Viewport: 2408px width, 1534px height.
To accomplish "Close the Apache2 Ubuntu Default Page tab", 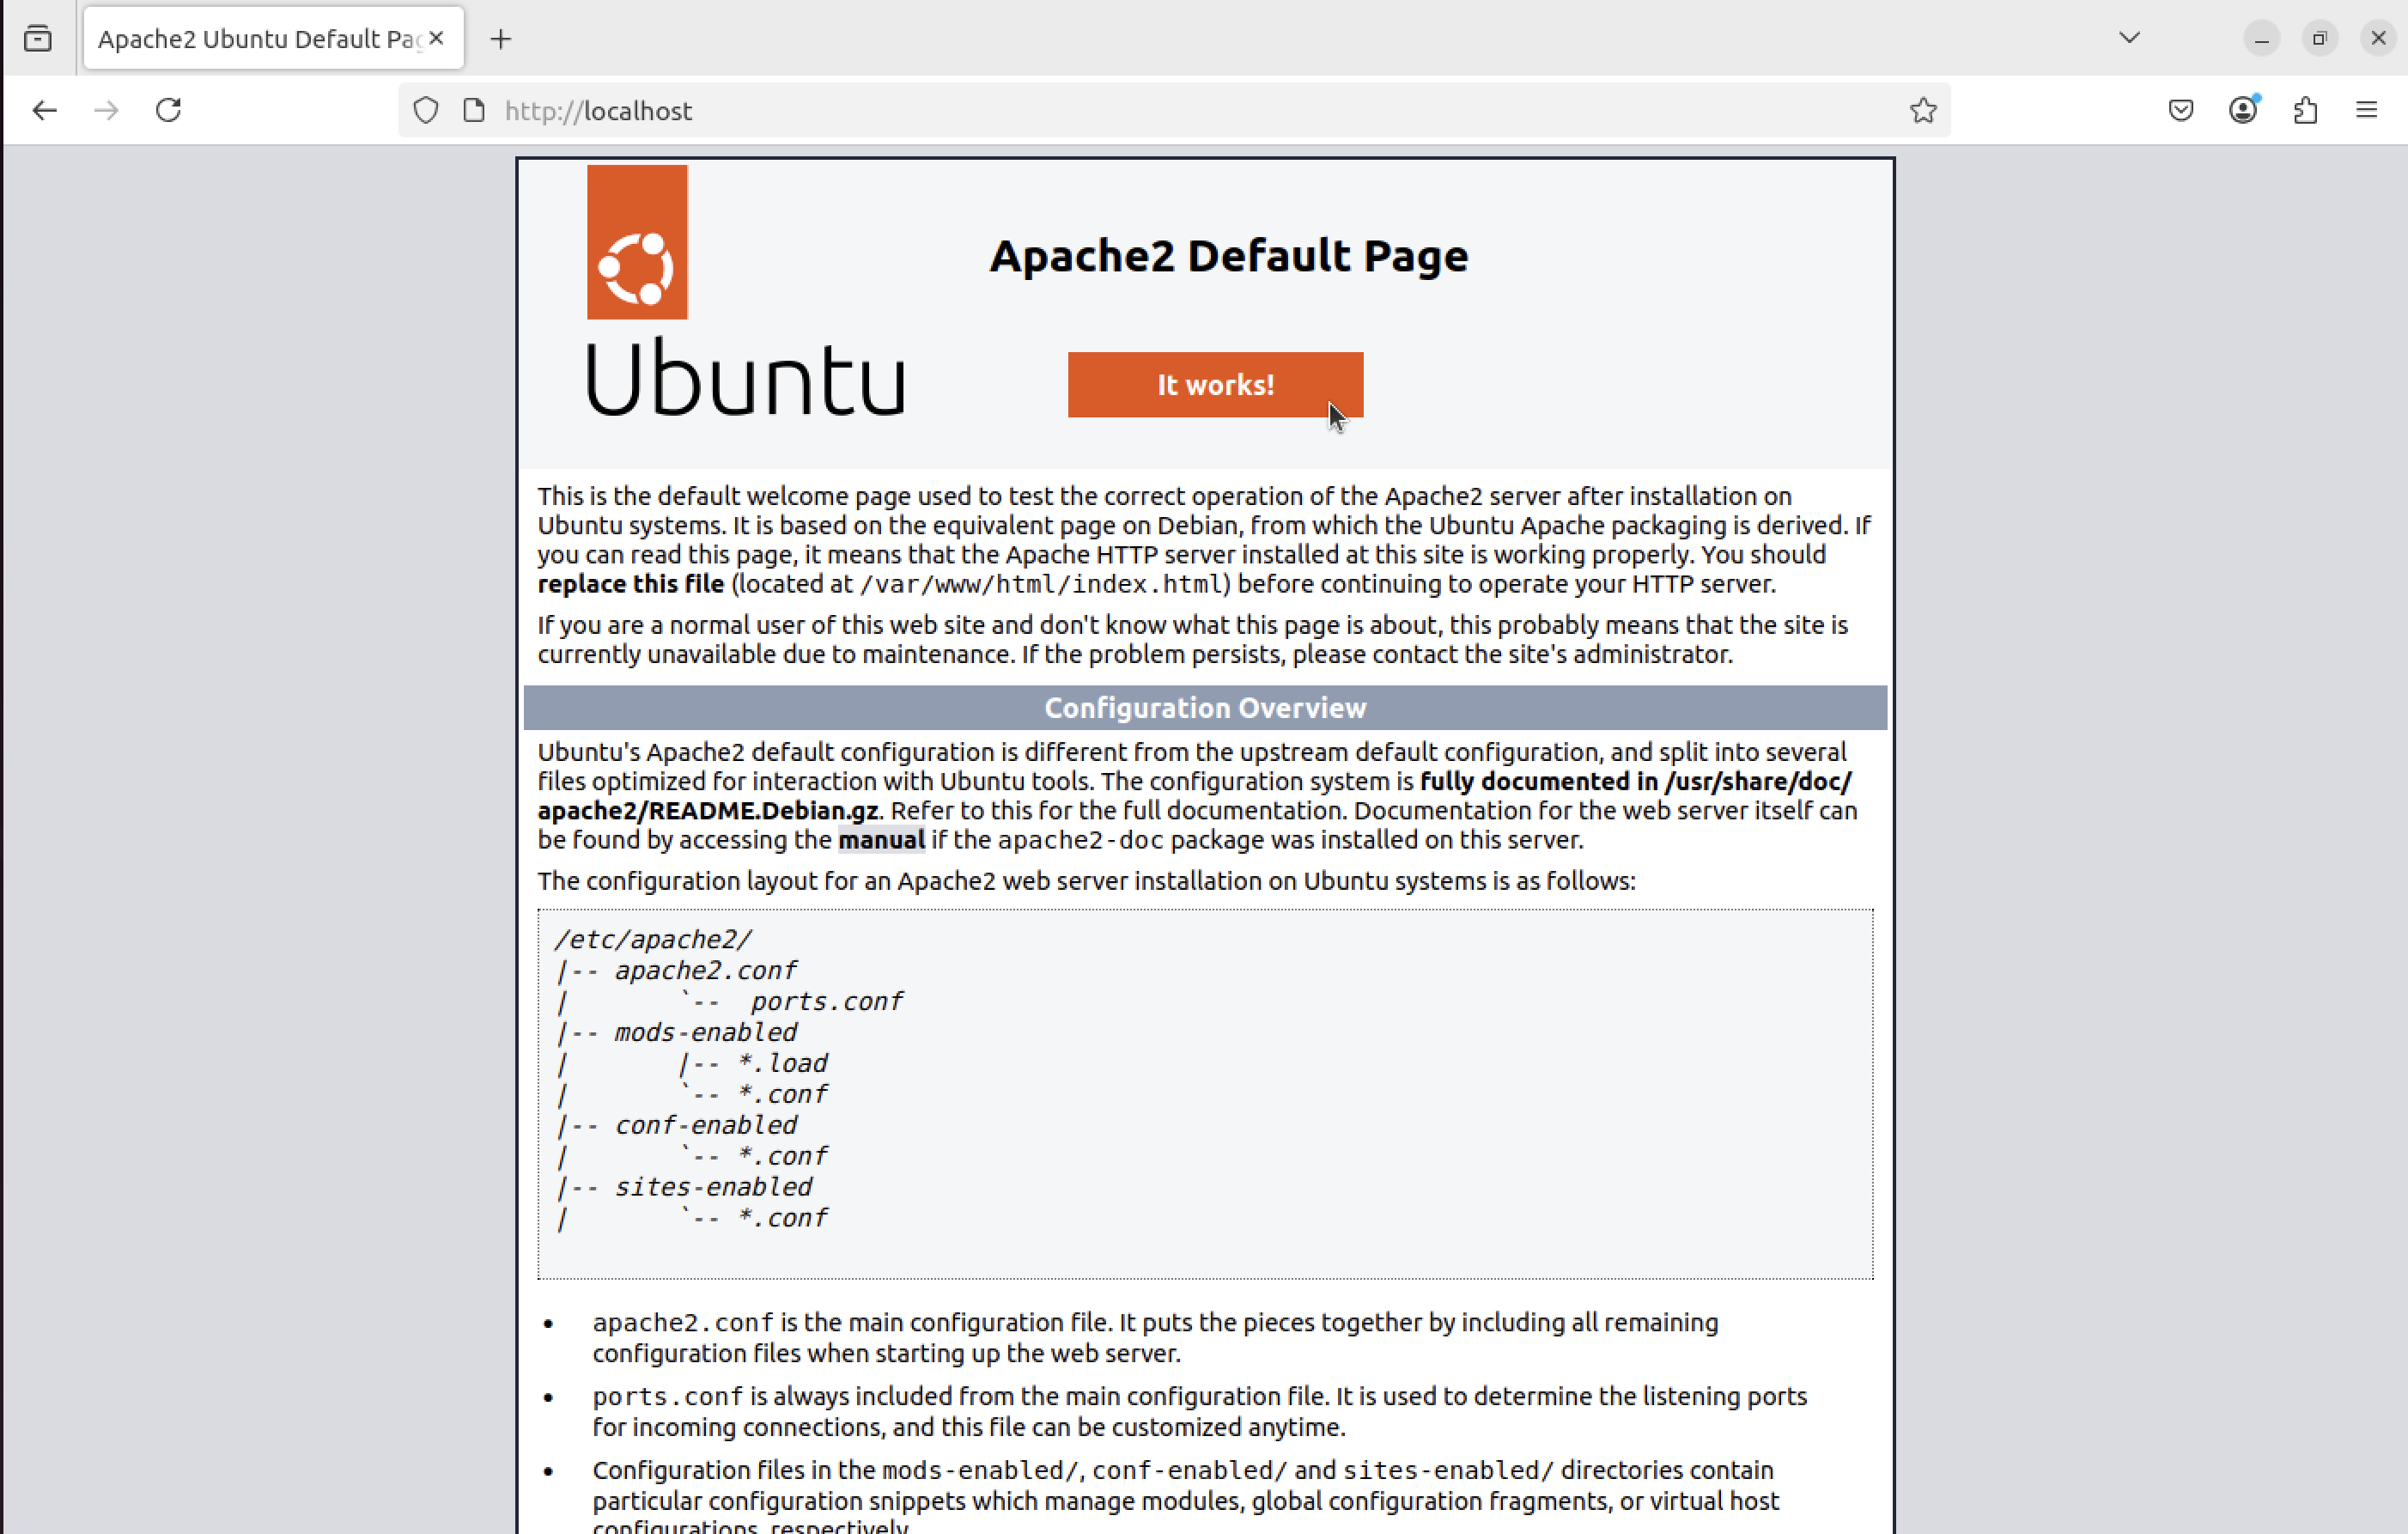I will point(437,38).
